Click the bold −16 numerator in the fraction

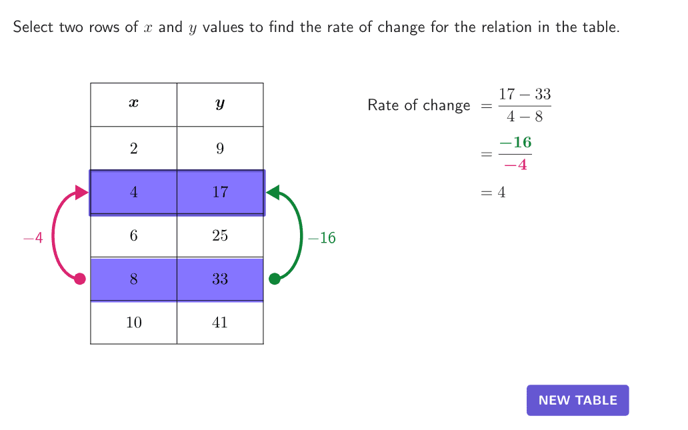click(x=515, y=143)
